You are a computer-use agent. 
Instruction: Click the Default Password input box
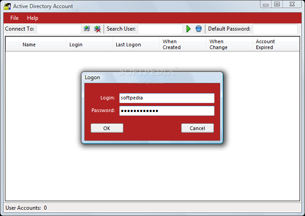(275, 29)
